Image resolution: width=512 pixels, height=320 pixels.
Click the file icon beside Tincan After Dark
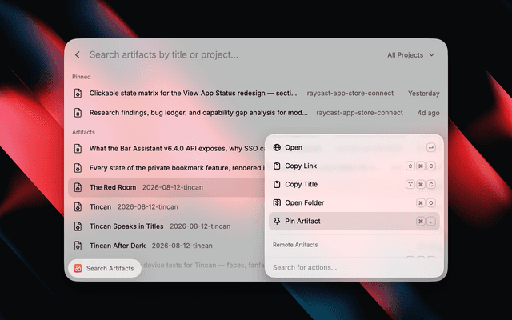(78, 246)
